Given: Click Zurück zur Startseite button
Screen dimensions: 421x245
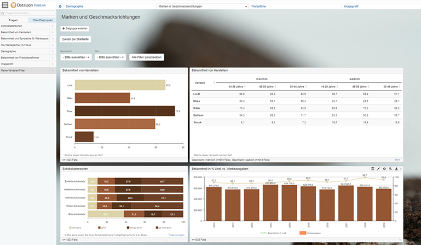Looking at the screenshot, I should (x=76, y=39).
